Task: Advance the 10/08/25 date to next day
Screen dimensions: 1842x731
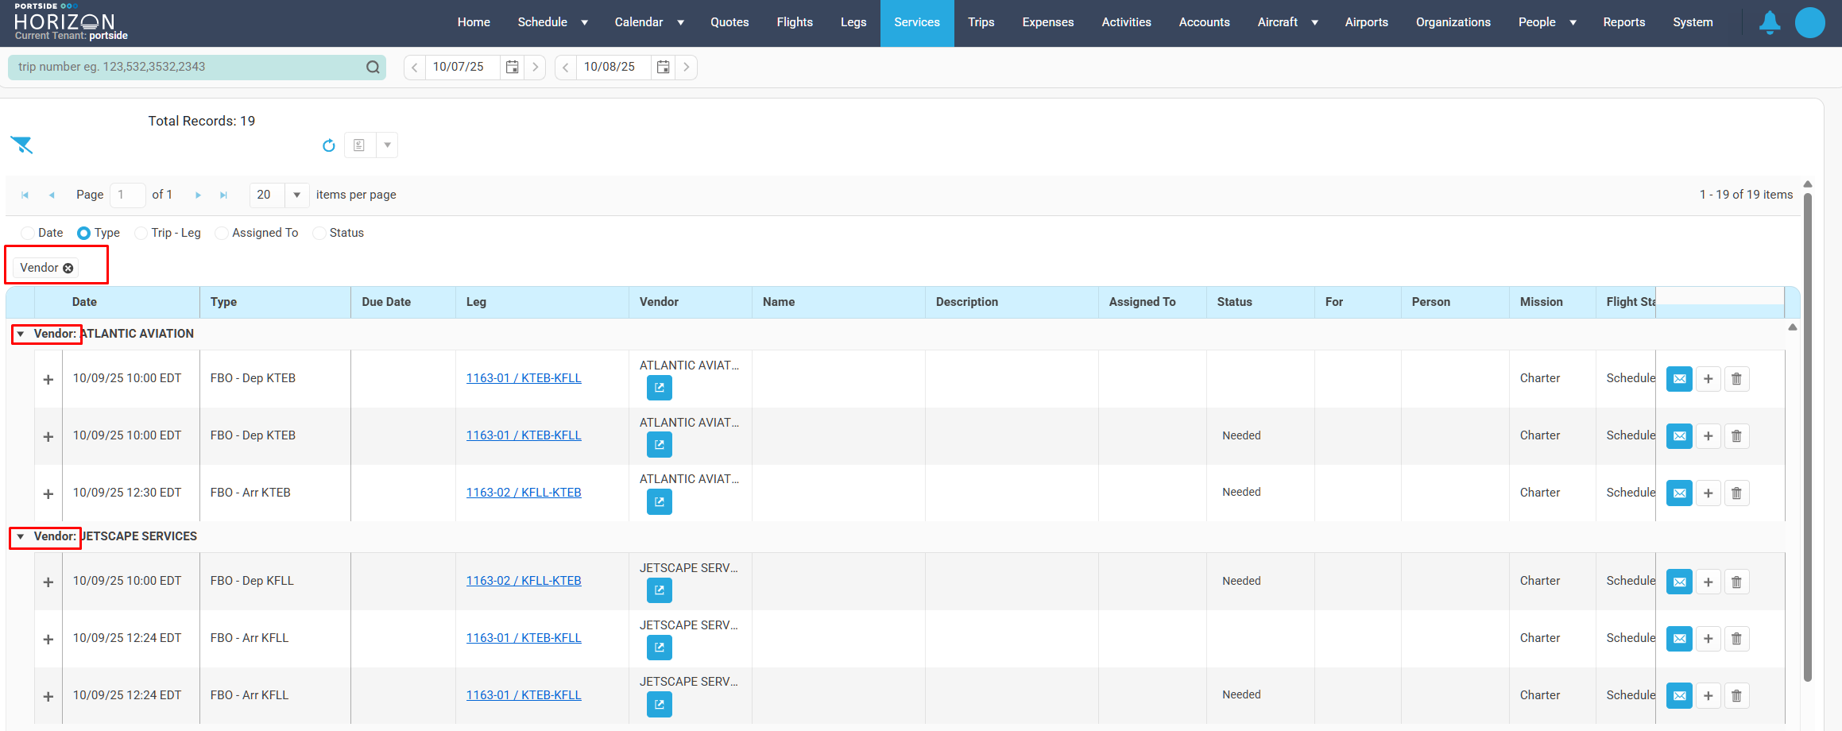Action: 687,68
